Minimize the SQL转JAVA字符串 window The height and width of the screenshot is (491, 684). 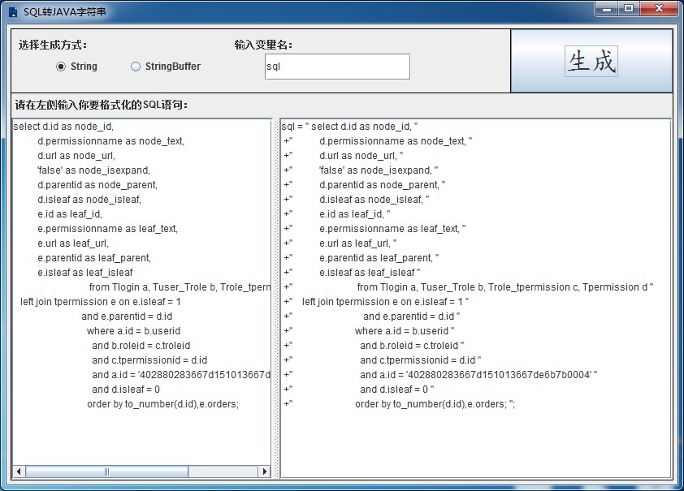pyautogui.click(x=606, y=8)
